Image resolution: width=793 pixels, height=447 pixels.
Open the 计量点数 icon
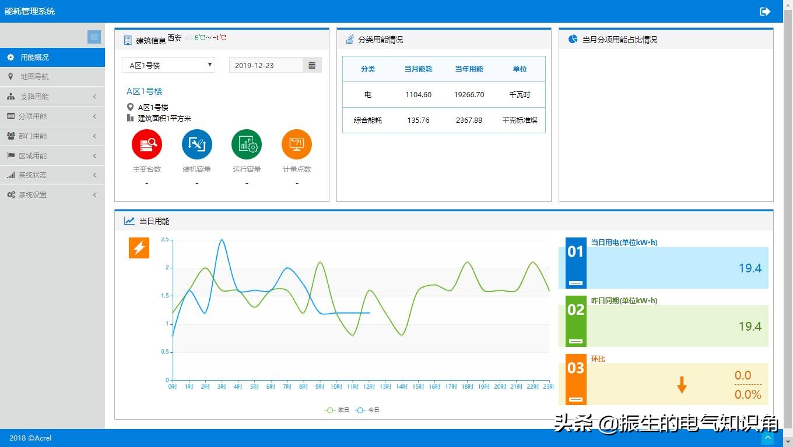click(x=296, y=144)
